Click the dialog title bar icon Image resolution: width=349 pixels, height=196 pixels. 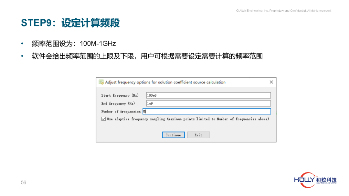pos(101,82)
